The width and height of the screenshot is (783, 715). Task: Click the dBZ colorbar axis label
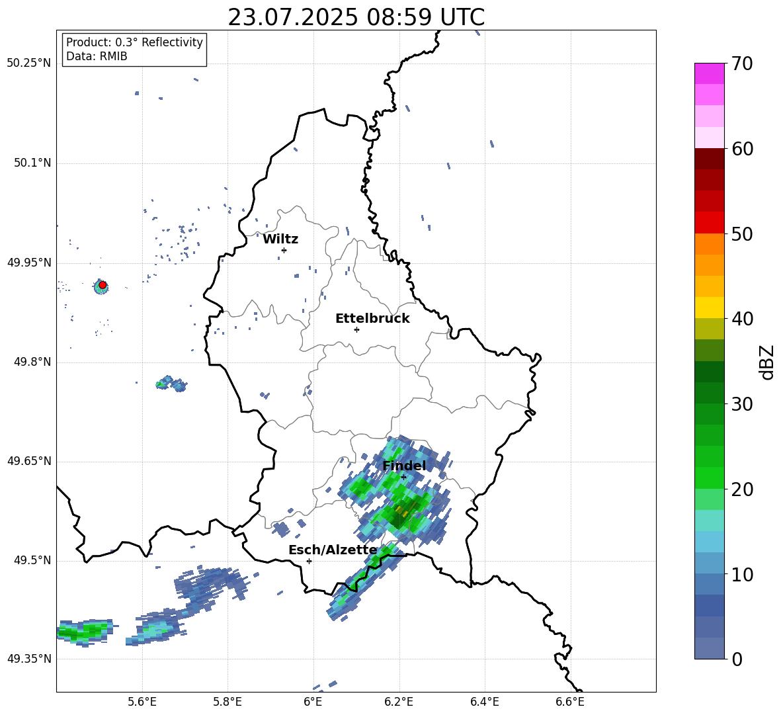point(768,362)
